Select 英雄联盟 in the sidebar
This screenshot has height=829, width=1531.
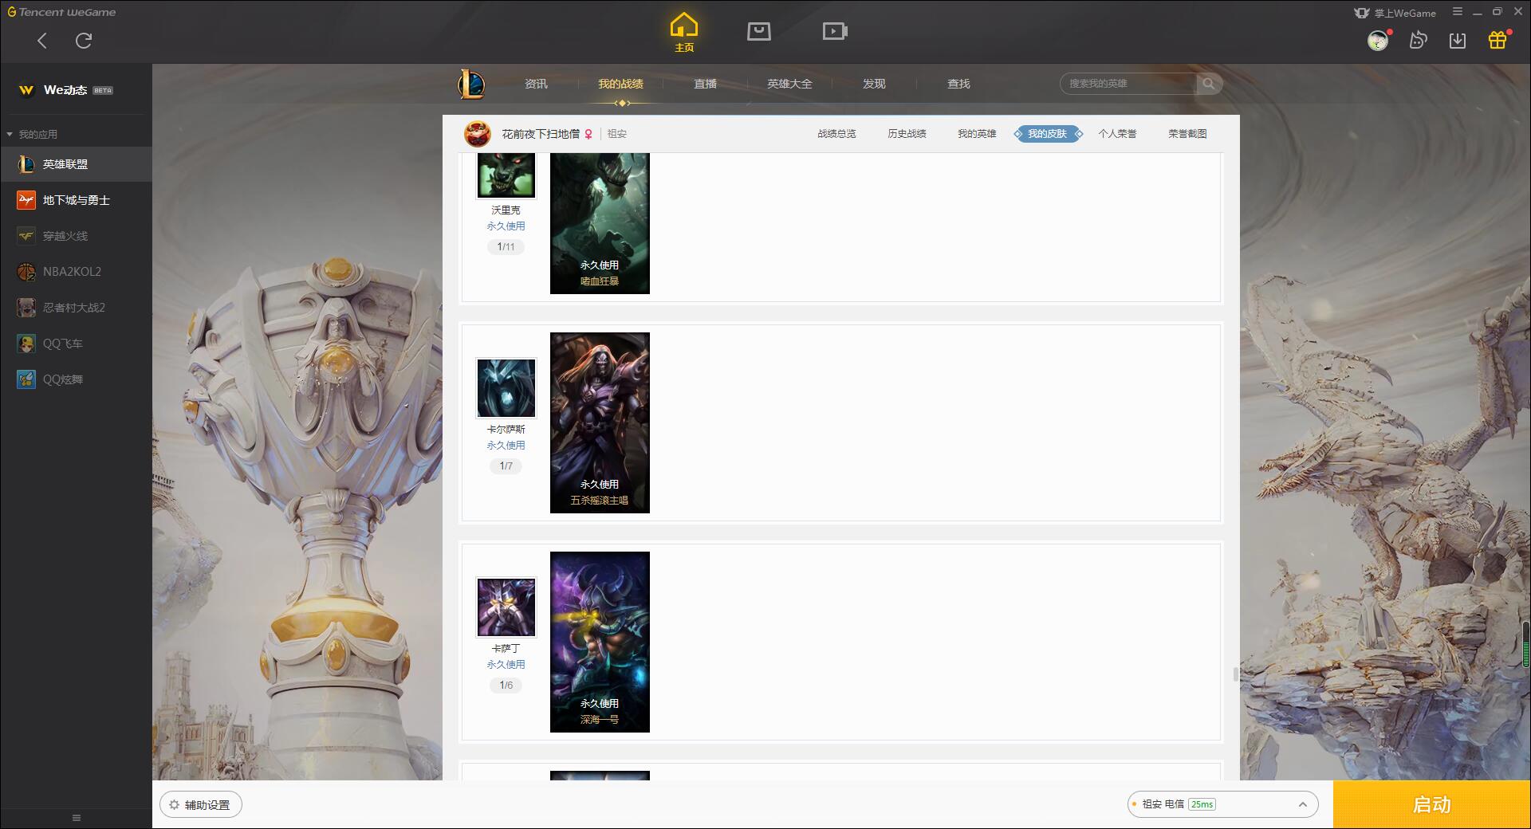[76, 164]
